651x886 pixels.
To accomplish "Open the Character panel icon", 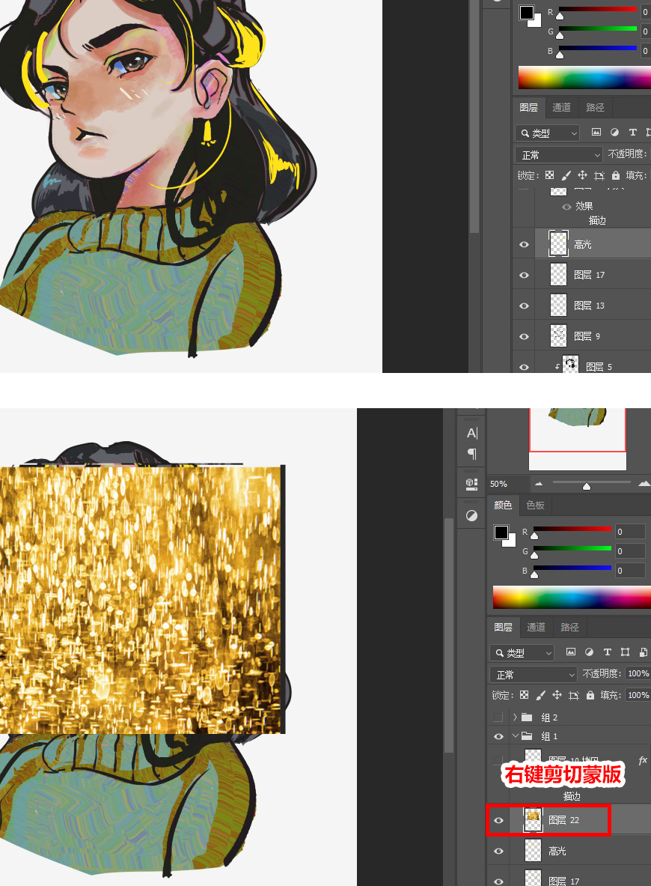I will [471, 433].
